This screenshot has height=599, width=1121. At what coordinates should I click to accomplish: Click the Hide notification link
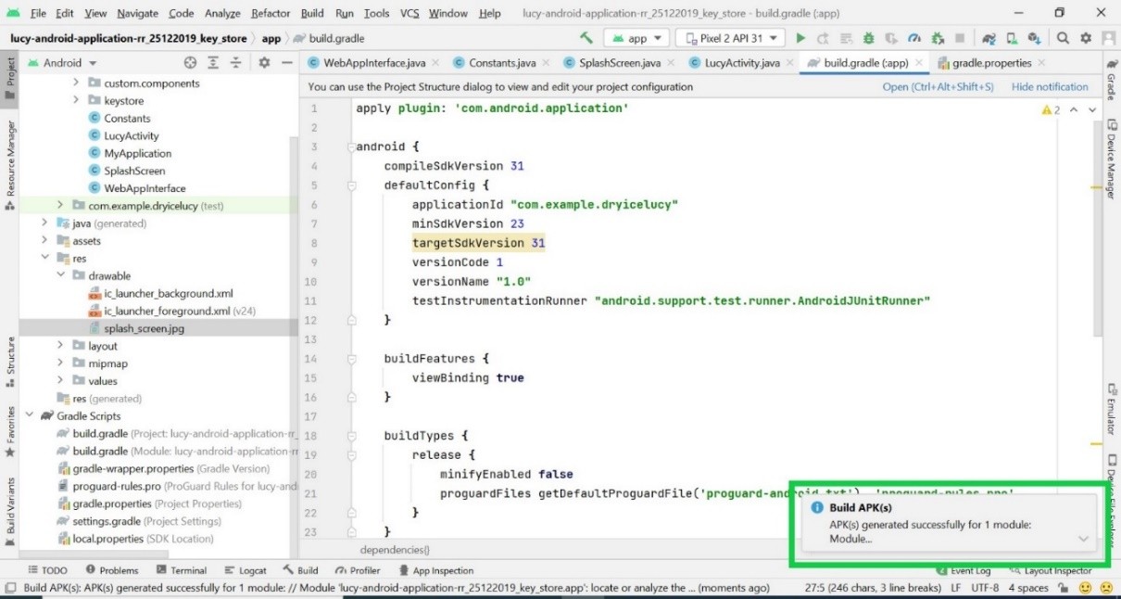tap(1050, 87)
